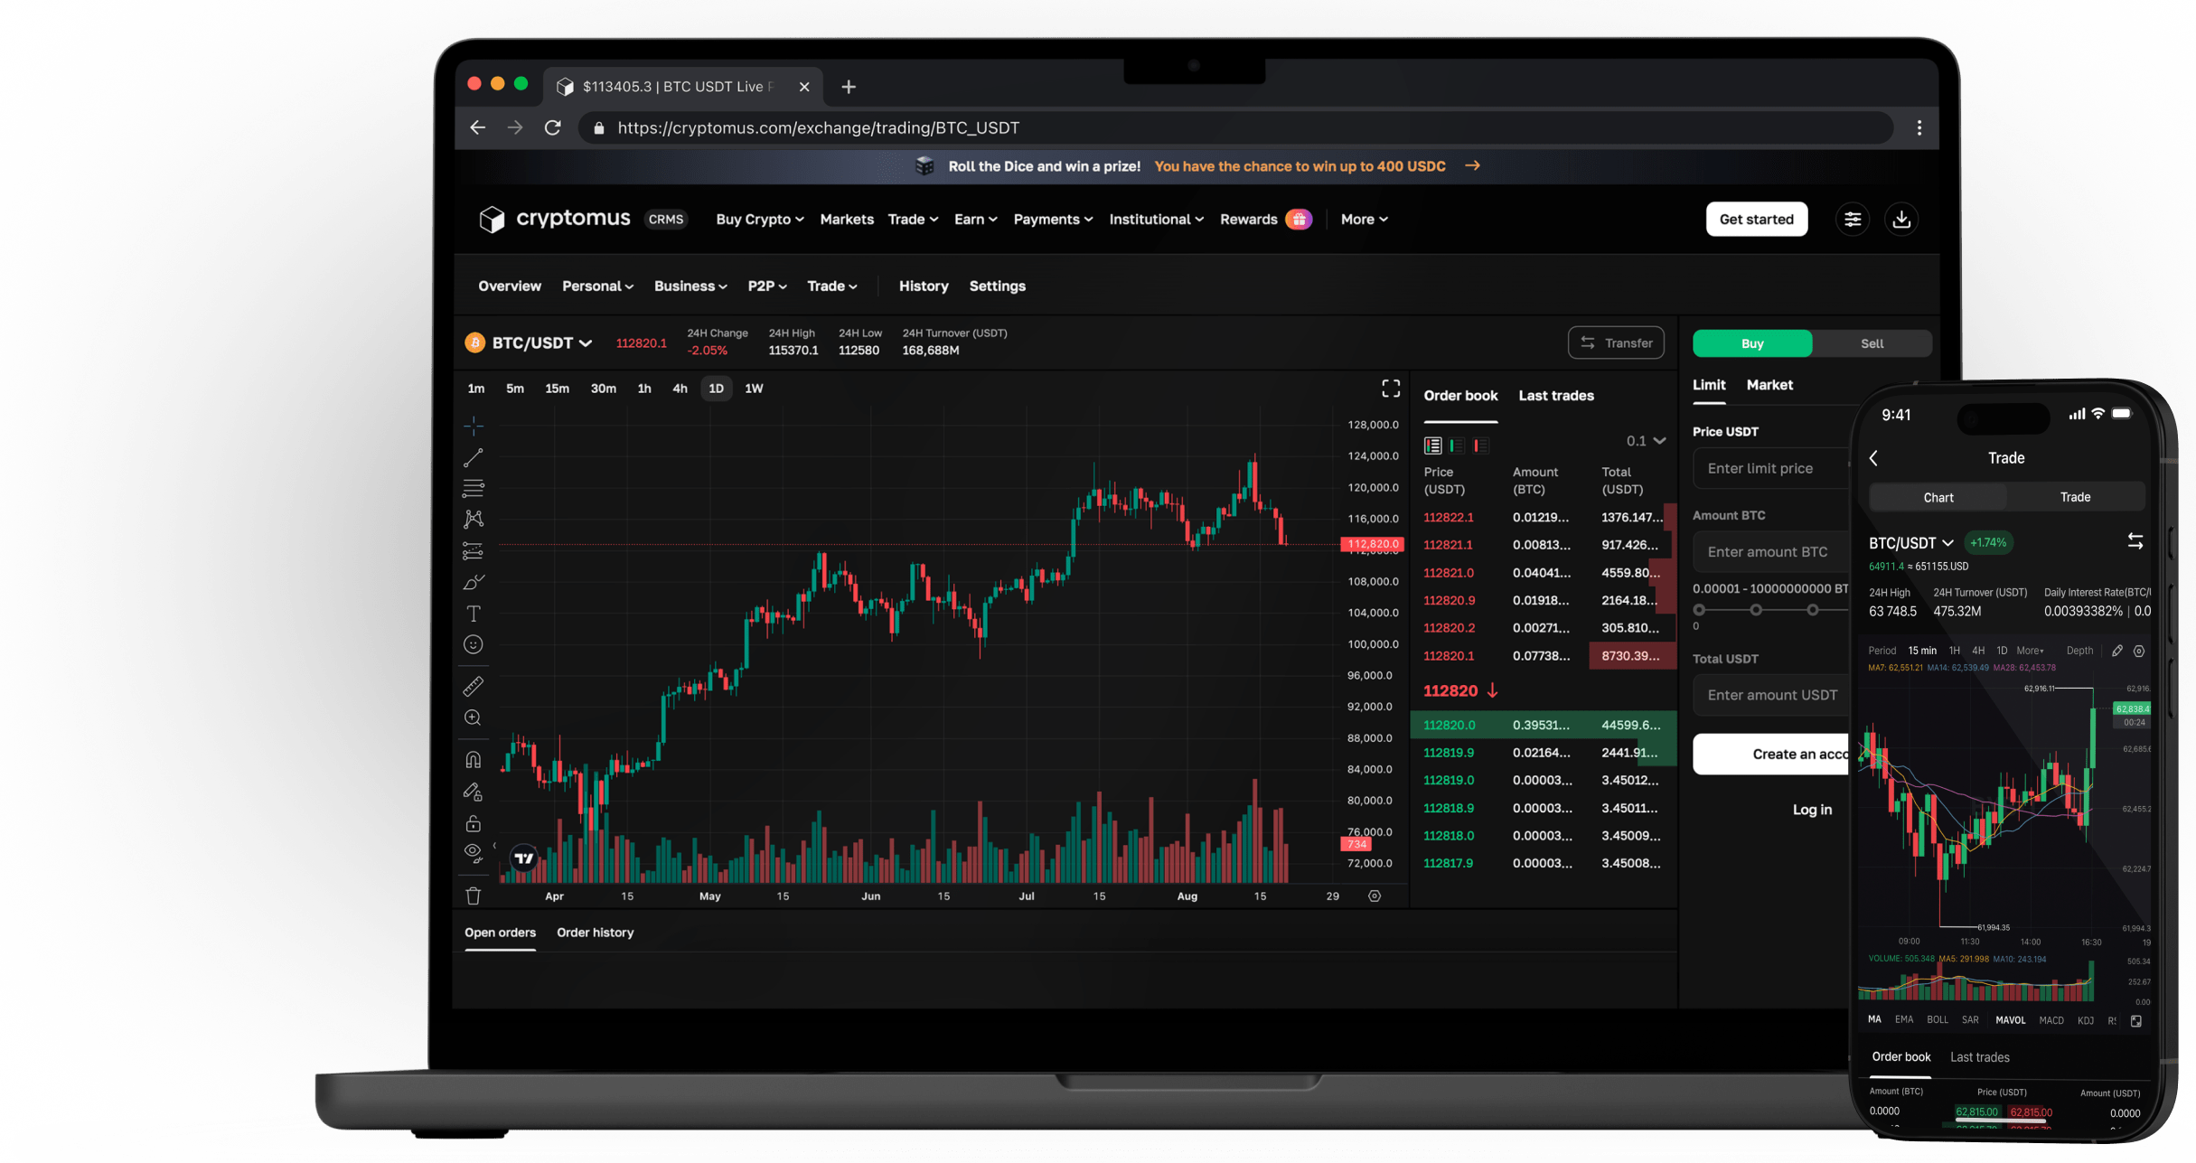
Task: Click the Log in button
Action: pyautogui.click(x=1812, y=809)
